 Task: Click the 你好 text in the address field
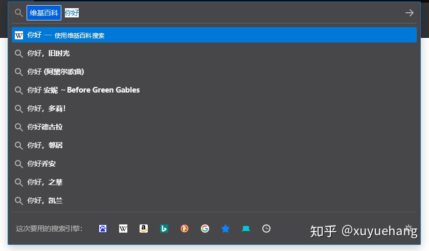point(72,13)
